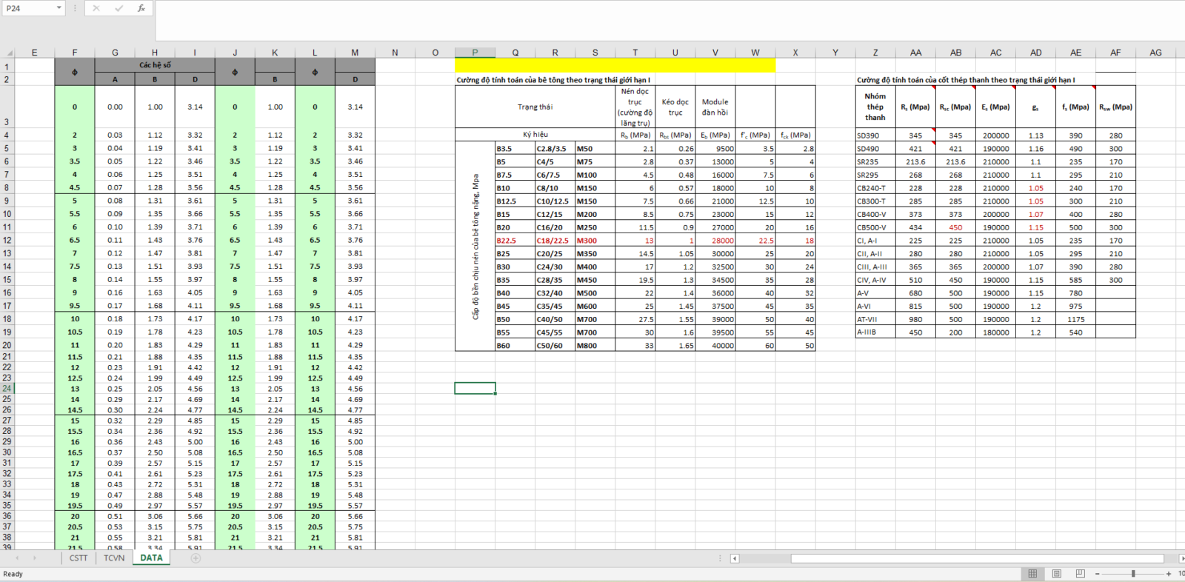
Task: Click the Select All corner triangle
Action: pyautogui.click(x=9, y=53)
